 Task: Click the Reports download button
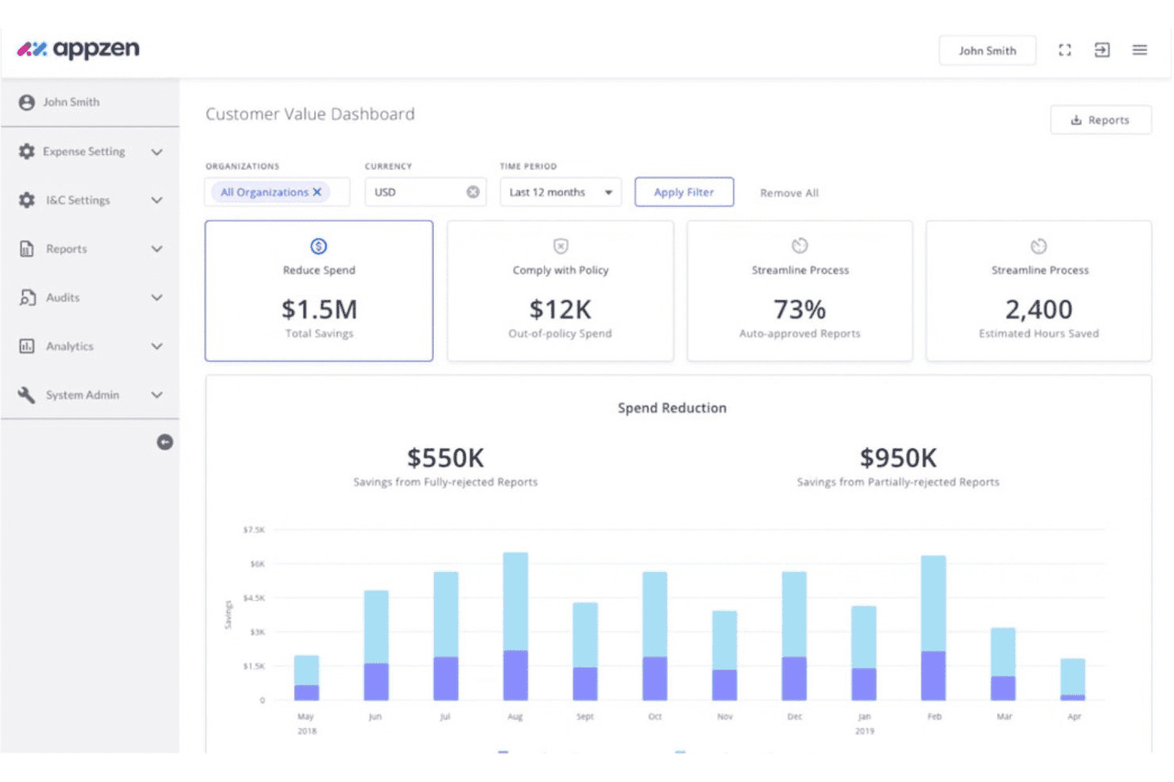point(1100,120)
